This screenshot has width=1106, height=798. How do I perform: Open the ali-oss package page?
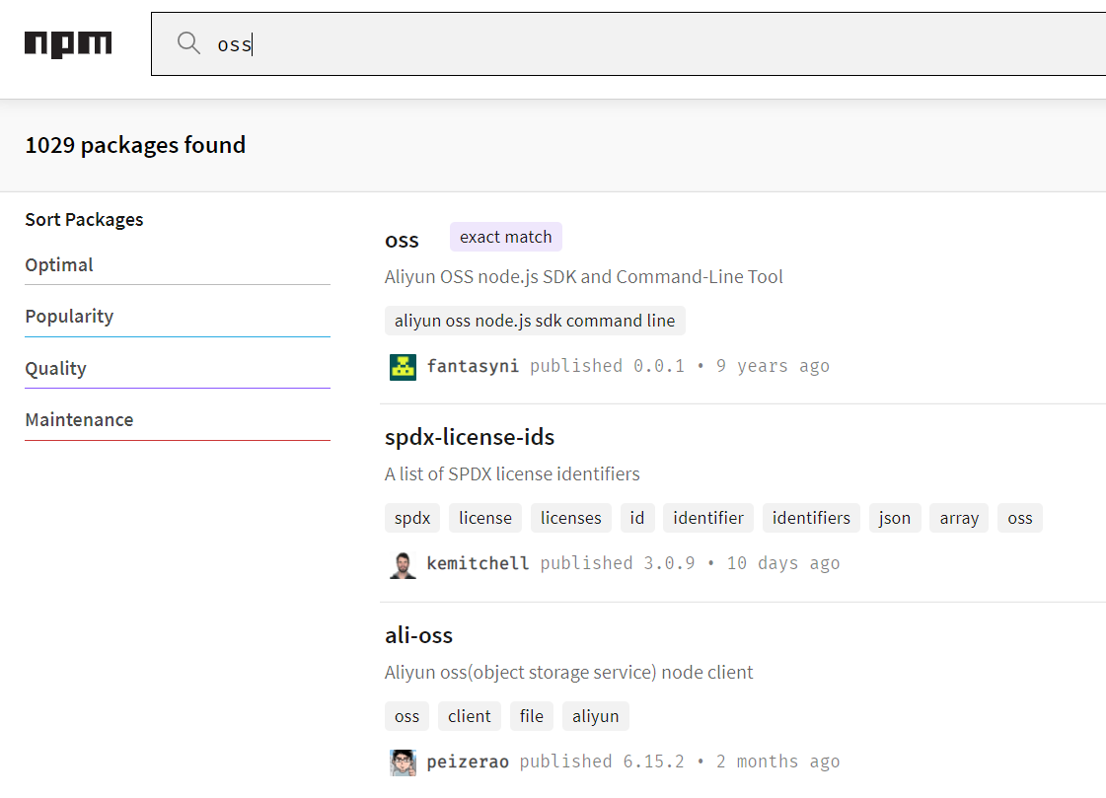click(x=419, y=635)
